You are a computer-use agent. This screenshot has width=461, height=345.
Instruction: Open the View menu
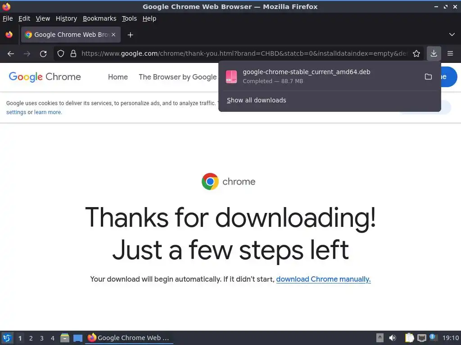[x=43, y=18]
